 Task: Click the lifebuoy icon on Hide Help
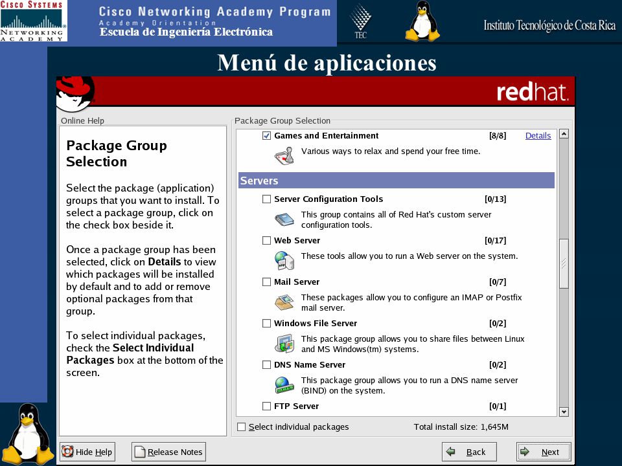[67, 451]
